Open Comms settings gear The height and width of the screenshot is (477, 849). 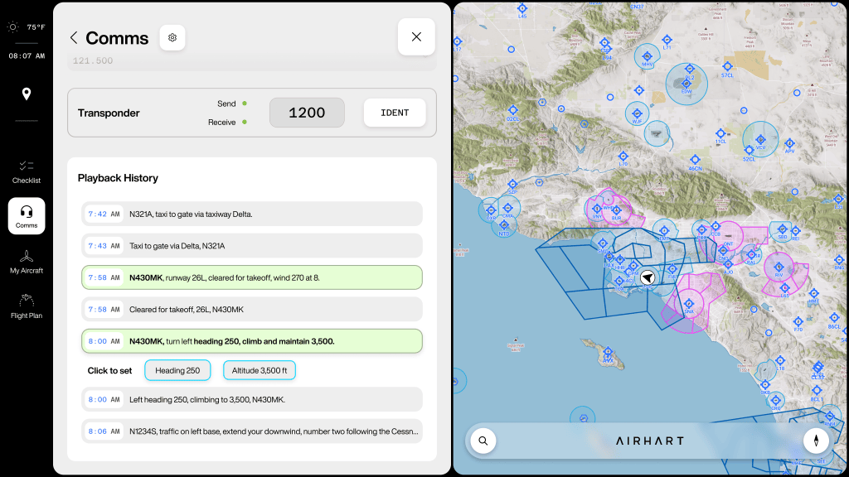[x=172, y=37]
